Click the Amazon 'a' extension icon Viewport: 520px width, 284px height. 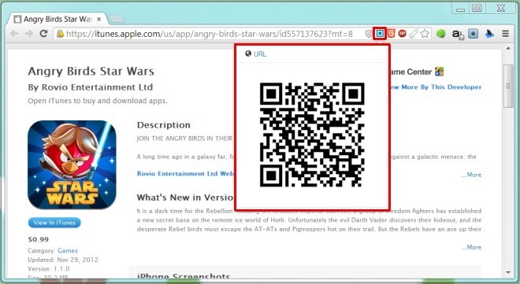pyautogui.click(x=458, y=34)
